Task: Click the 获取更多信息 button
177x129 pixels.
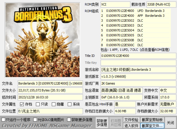Action: coord(102,123)
